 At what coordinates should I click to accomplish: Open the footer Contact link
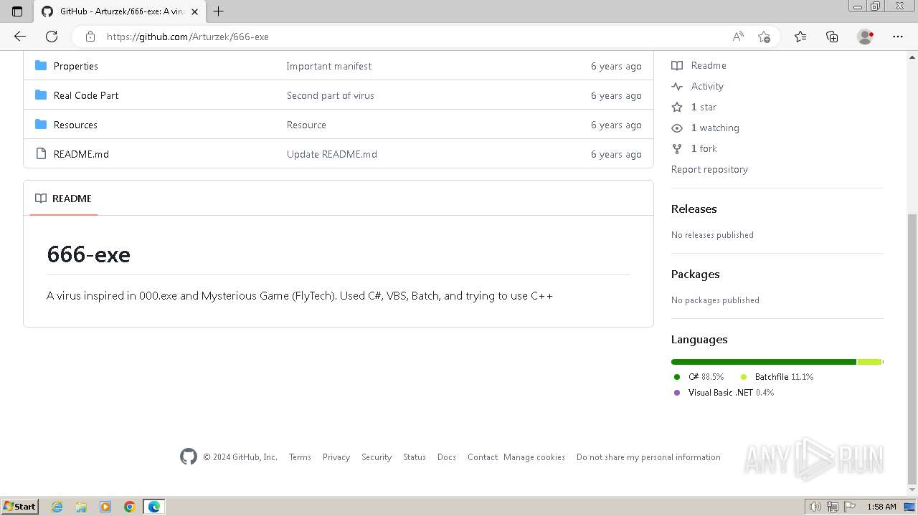coord(483,457)
